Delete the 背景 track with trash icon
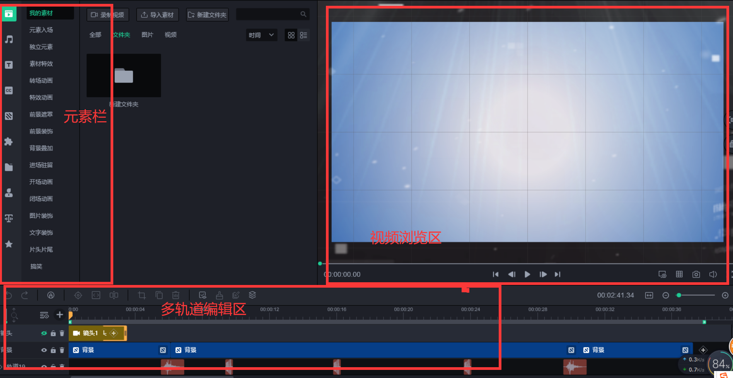 pyautogui.click(x=62, y=350)
